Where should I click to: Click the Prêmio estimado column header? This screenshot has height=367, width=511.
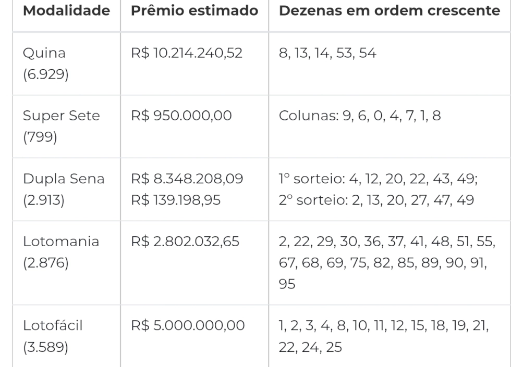coord(194,11)
